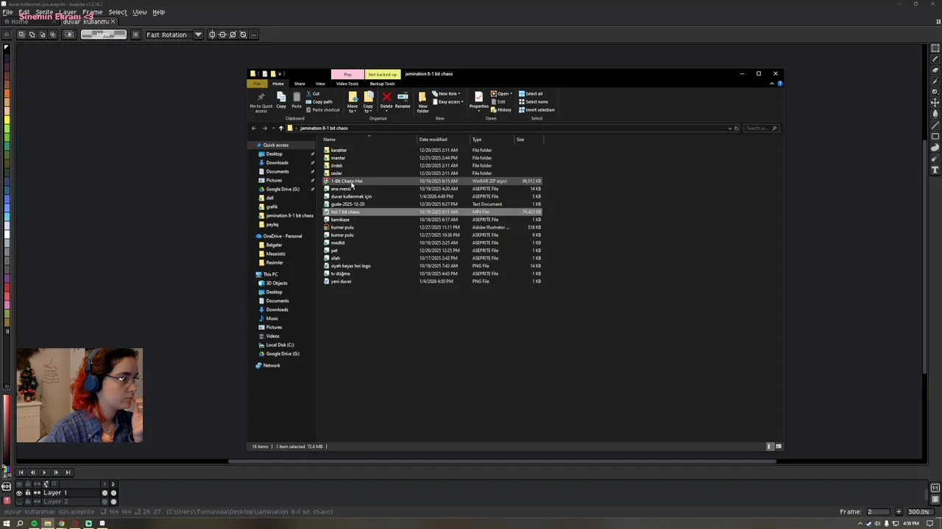Toggle lock all layers in timeline header

pyautogui.click(x=28, y=484)
